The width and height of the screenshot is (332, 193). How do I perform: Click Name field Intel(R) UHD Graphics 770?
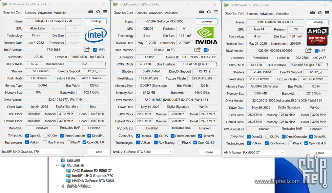click(54, 21)
